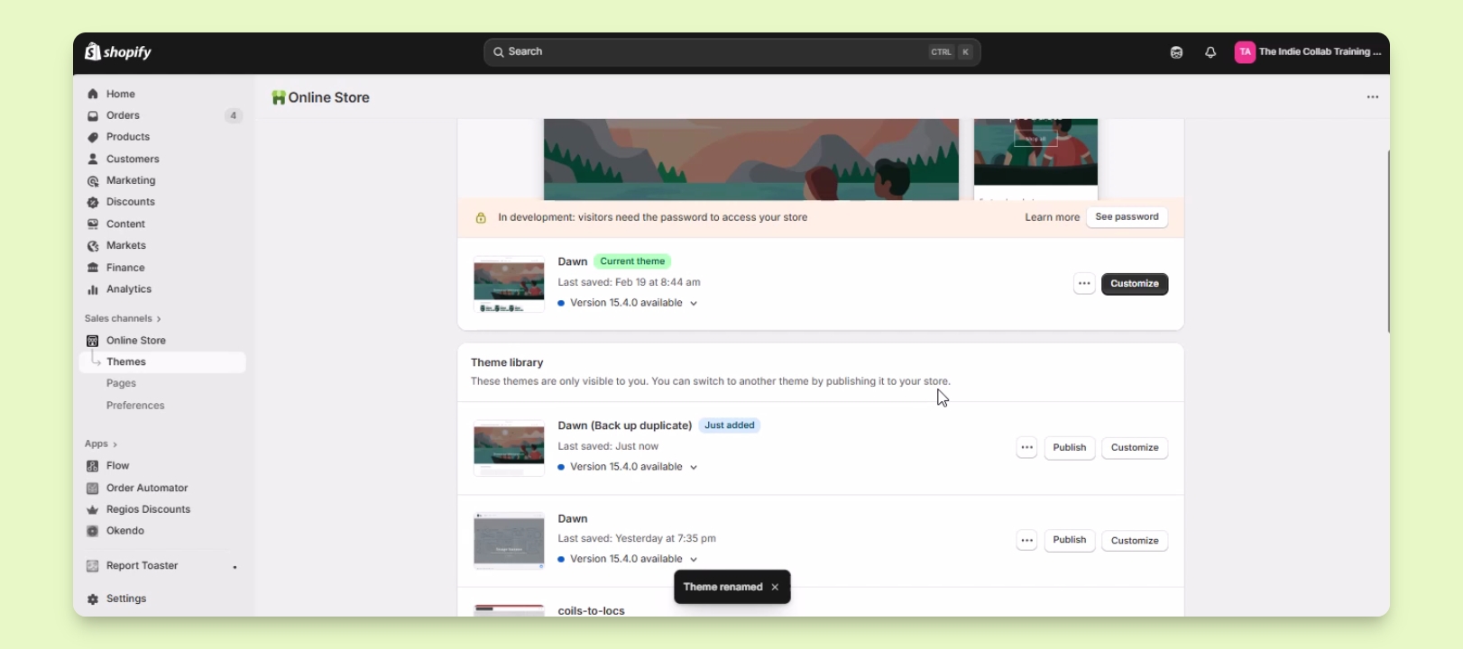Viewport: 1463px width, 649px height.
Task: Click the search bar
Action: point(731,52)
